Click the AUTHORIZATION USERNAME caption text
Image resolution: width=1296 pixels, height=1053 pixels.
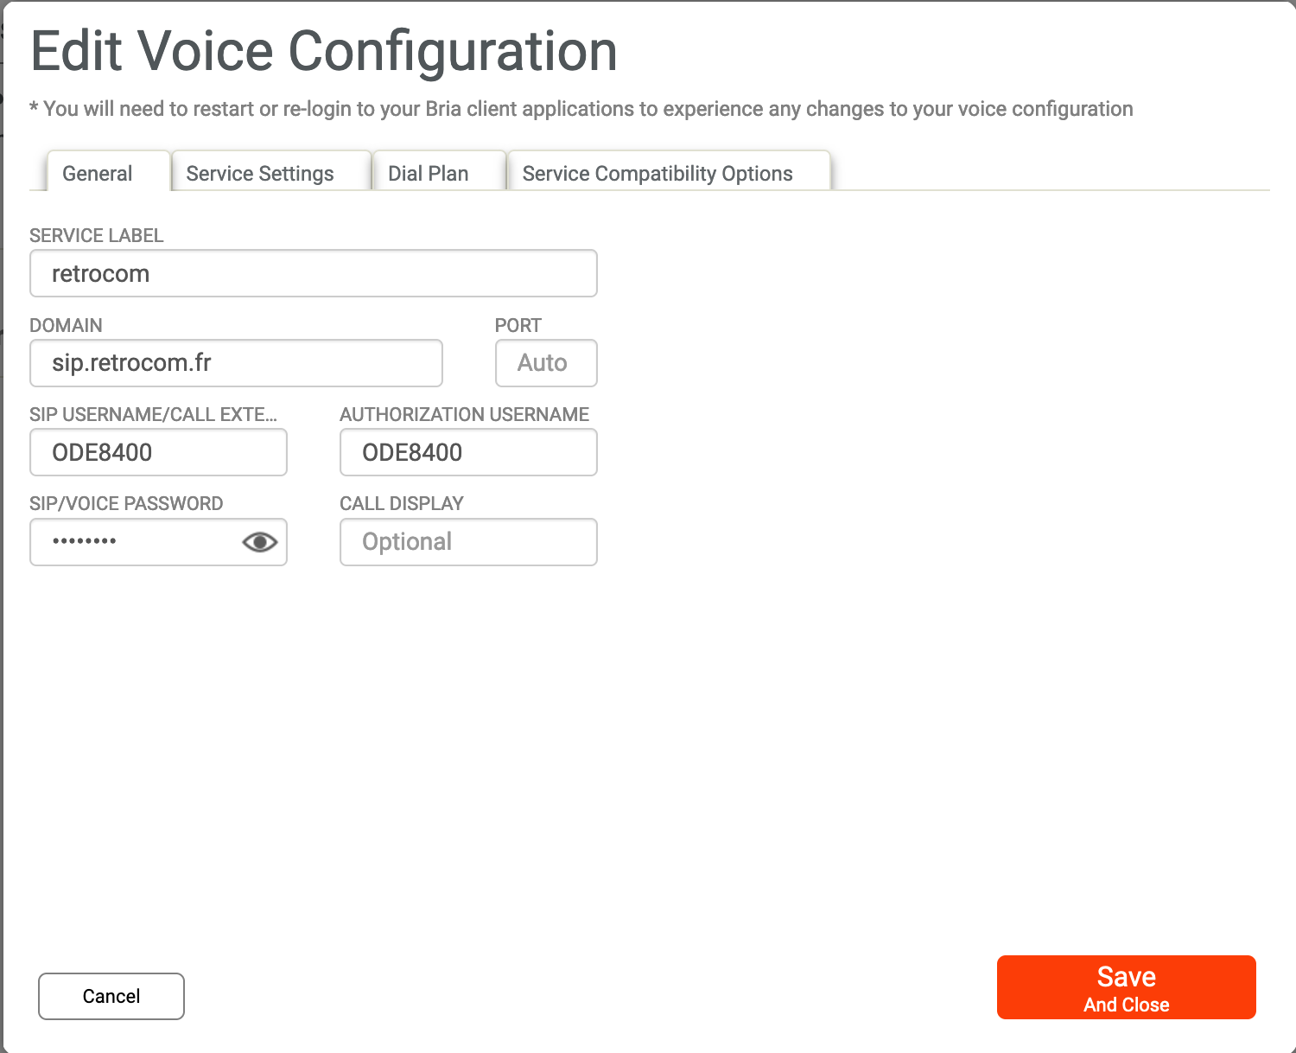point(465,415)
